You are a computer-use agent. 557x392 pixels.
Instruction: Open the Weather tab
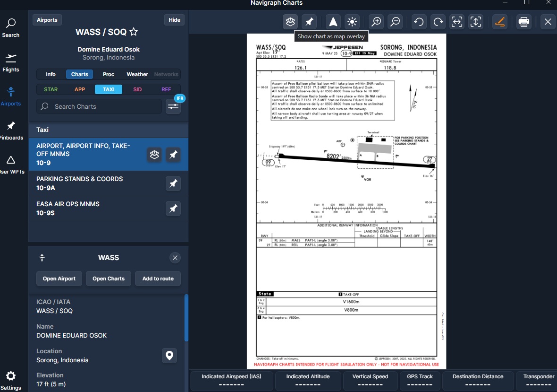(x=137, y=74)
